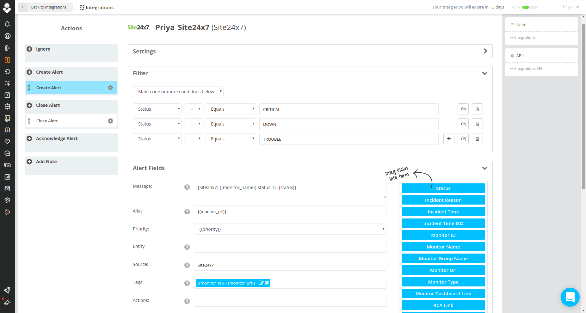Open the match conditions dropdown
The height and width of the screenshot is (313, 586).
178,92
